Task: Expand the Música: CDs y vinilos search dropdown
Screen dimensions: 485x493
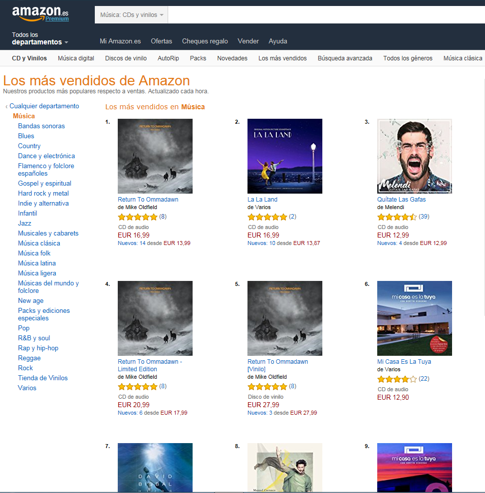Action: (131, 15)
